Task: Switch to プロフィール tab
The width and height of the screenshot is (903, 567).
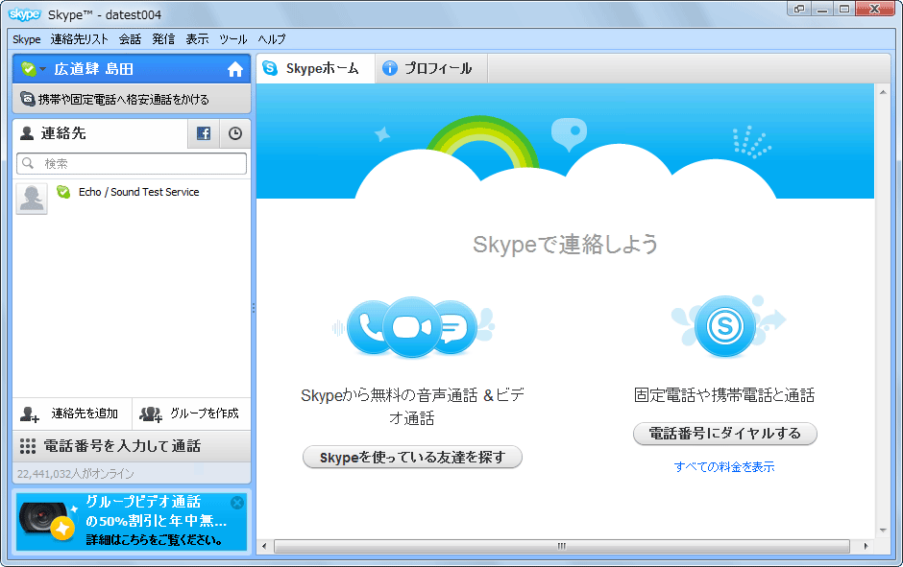Action: pyautogui.click(x=431, y=69)
